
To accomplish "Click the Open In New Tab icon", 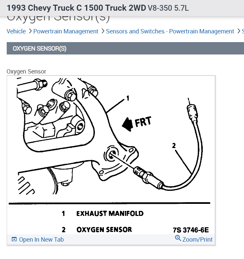I will point(14,239).
